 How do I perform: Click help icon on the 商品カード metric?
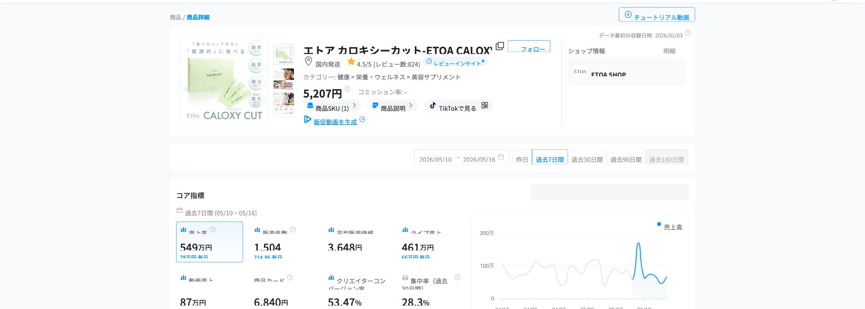point(290,277)
